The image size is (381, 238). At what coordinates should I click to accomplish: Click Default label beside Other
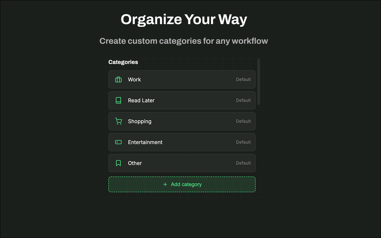point(243,163)
